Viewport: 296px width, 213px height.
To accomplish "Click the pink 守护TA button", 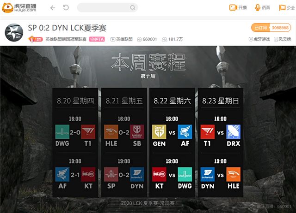I will 97,39.
